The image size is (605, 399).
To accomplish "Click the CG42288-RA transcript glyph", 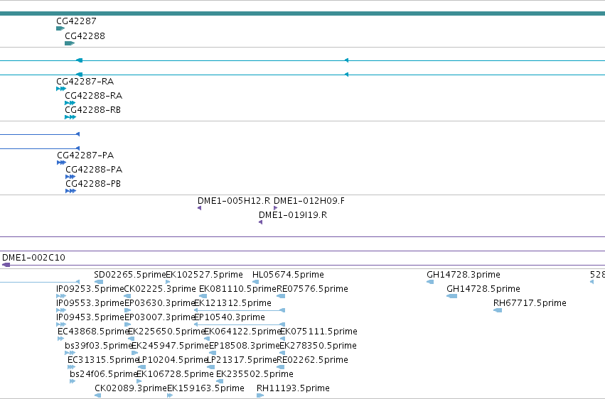I will tap(70, 103).
